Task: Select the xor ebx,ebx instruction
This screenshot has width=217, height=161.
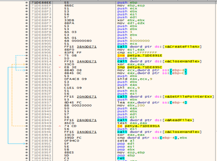Action: (131, 20)
